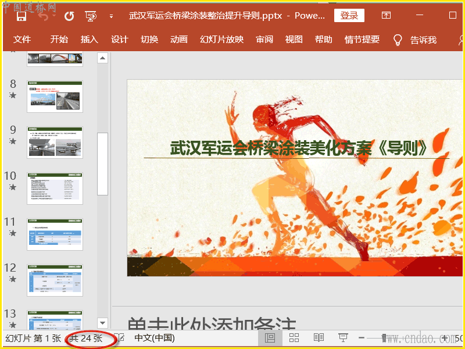The height and width of the screenshot is (349, 465).
Task: Start slideshow from beginning via title bar icon
Action: point(90,16)
